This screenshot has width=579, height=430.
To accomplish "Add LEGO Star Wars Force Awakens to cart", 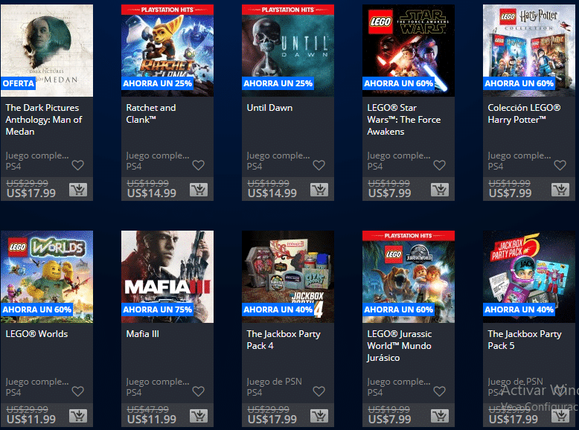I will click(x=440, y=190).
